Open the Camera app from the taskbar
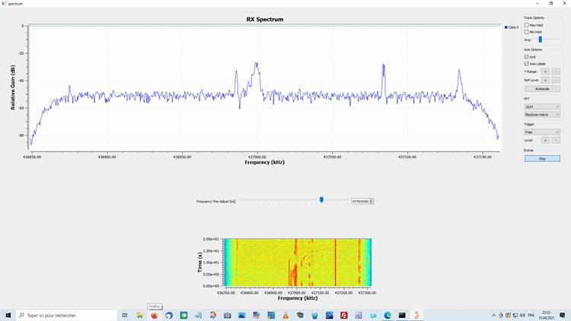The width and height of the screenshot is (571, 321). point(227,315)
